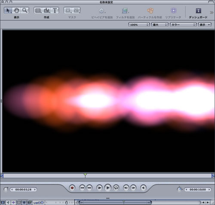
Task: Click the mini-timeline Out point marker
Action: point(213,175)
